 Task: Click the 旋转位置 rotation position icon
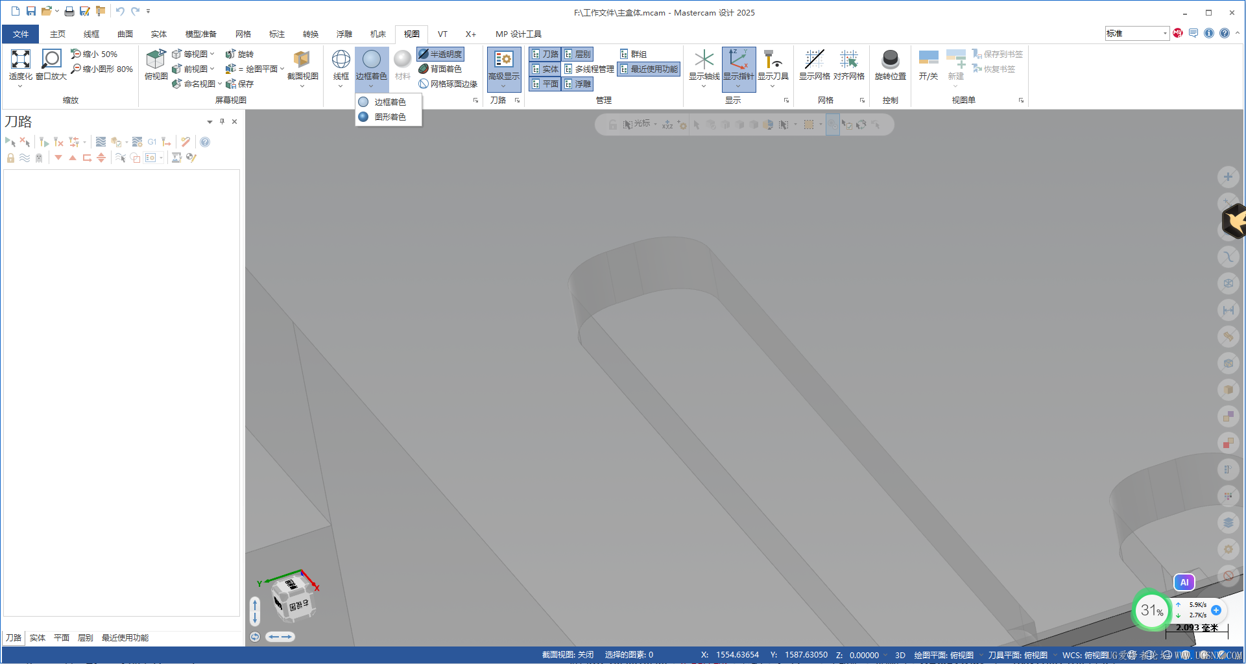click(x=890, y=60)
